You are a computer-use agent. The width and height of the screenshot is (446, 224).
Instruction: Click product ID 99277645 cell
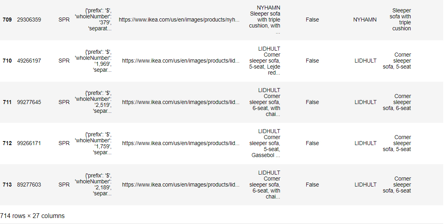29,102
